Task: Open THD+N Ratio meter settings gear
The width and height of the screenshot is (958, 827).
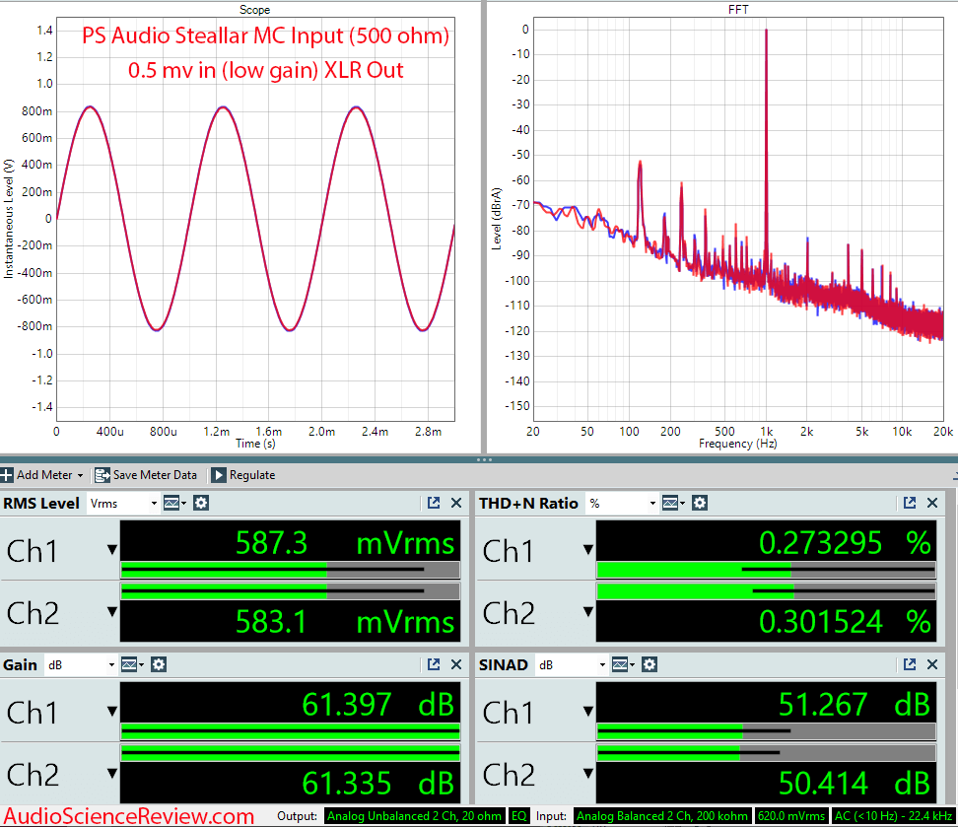Action: coord(700,503)
